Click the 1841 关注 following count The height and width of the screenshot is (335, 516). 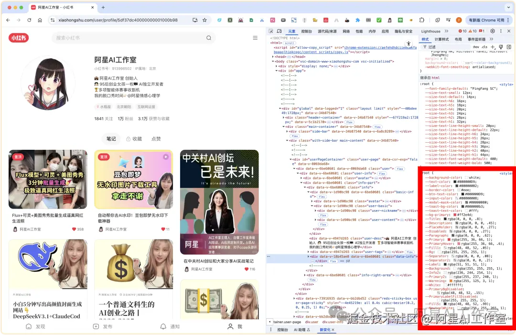click(104, 119)
